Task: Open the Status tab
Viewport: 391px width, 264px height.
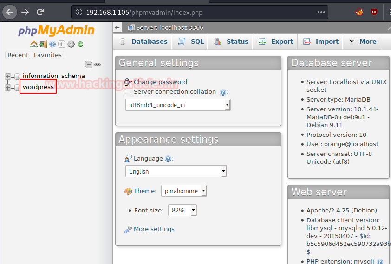Action: pos(231,42)
